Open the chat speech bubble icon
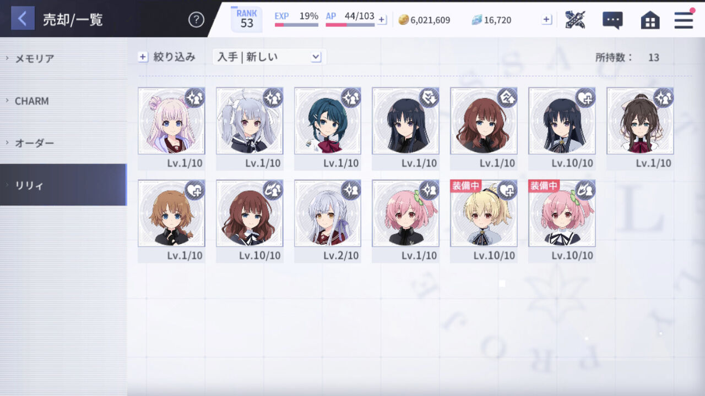This screenshot has width=705, height=396. [x=612, y=20]
